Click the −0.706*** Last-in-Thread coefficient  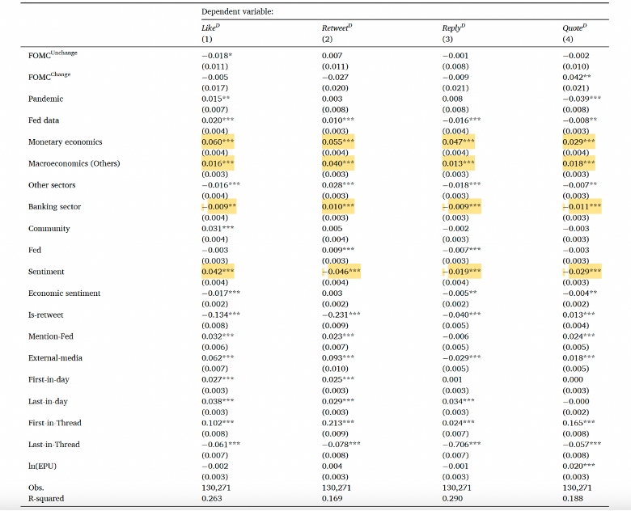pyautogui.click(x=460, y=444)
